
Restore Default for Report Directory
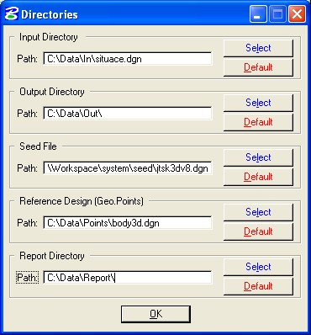258,286
